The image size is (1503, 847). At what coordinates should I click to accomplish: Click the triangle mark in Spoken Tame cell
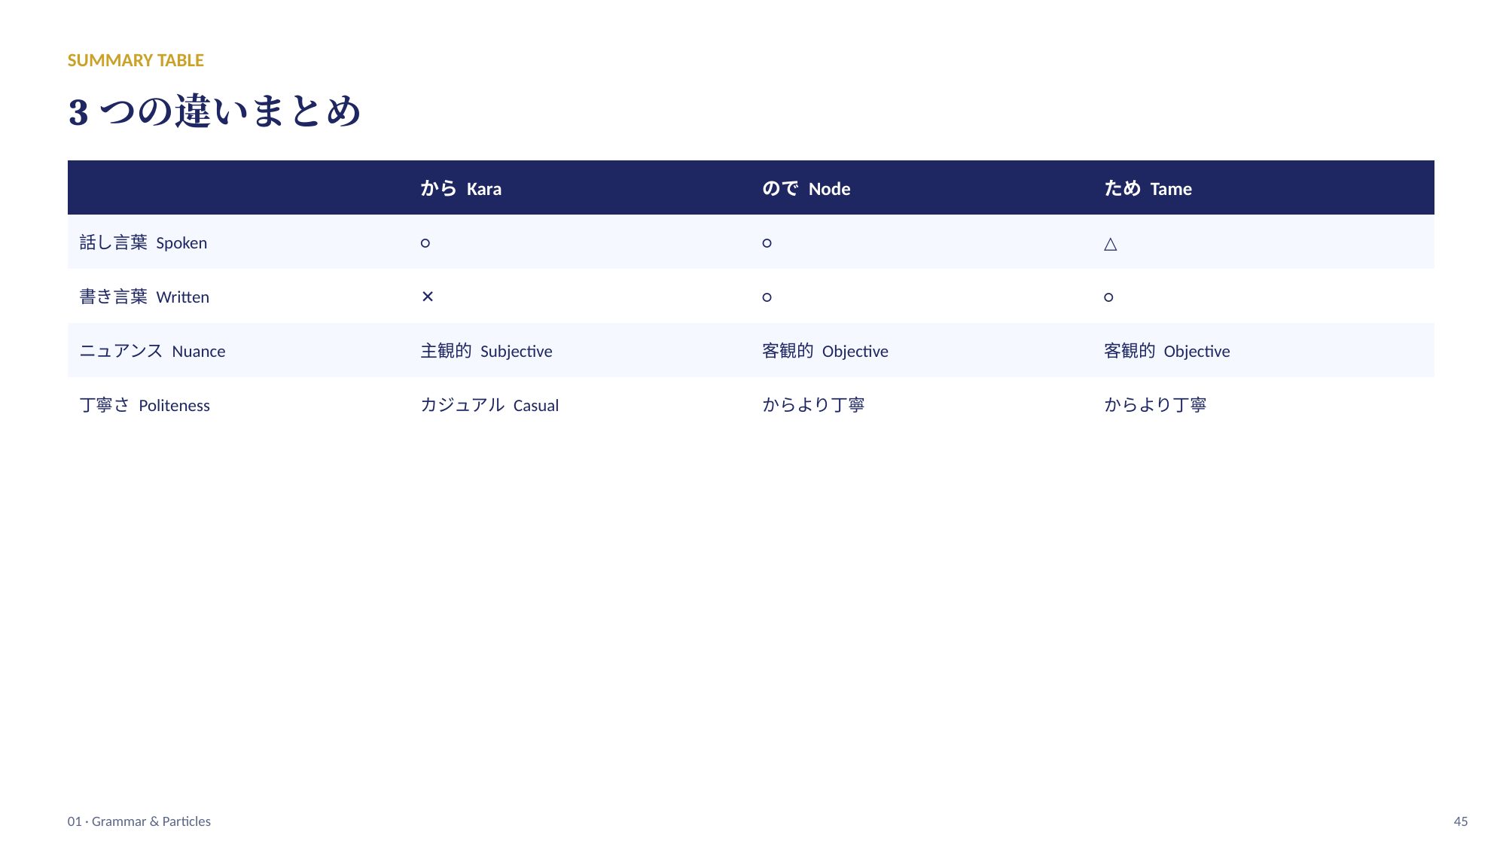1110,243
